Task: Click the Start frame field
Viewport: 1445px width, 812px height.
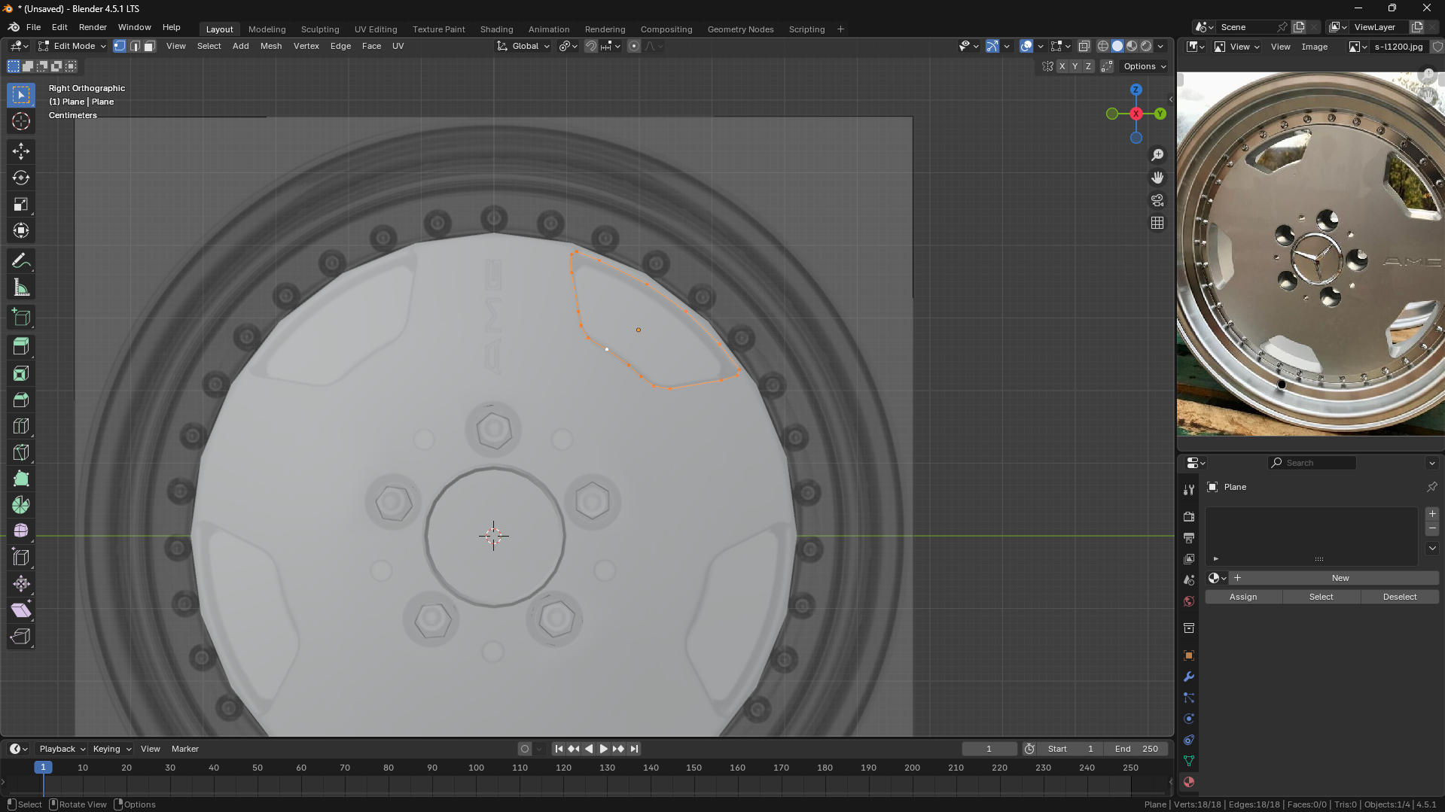Action: (x=1071, y=749)
